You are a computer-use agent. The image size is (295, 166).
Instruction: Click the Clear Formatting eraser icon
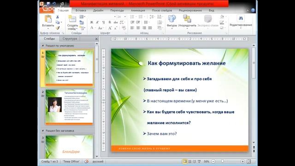[124, 28]
